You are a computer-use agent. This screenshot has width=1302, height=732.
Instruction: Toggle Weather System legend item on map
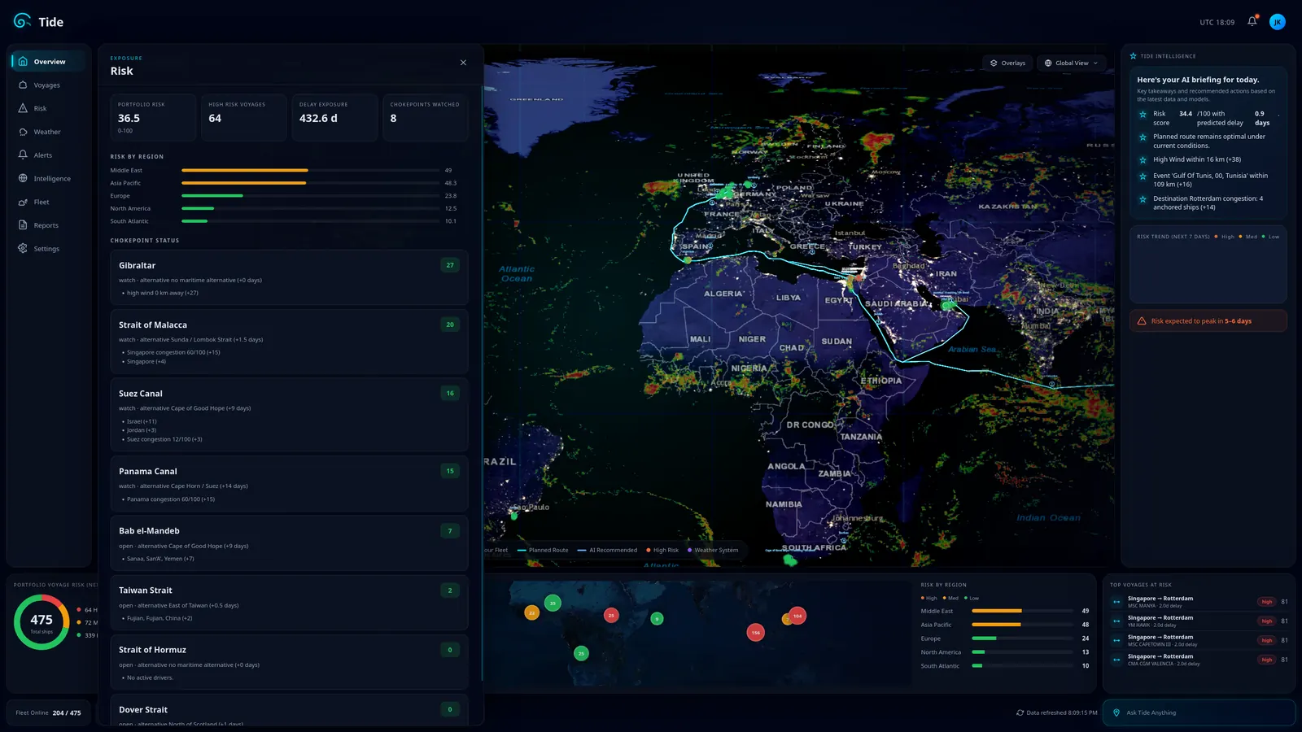pos(713,550)
